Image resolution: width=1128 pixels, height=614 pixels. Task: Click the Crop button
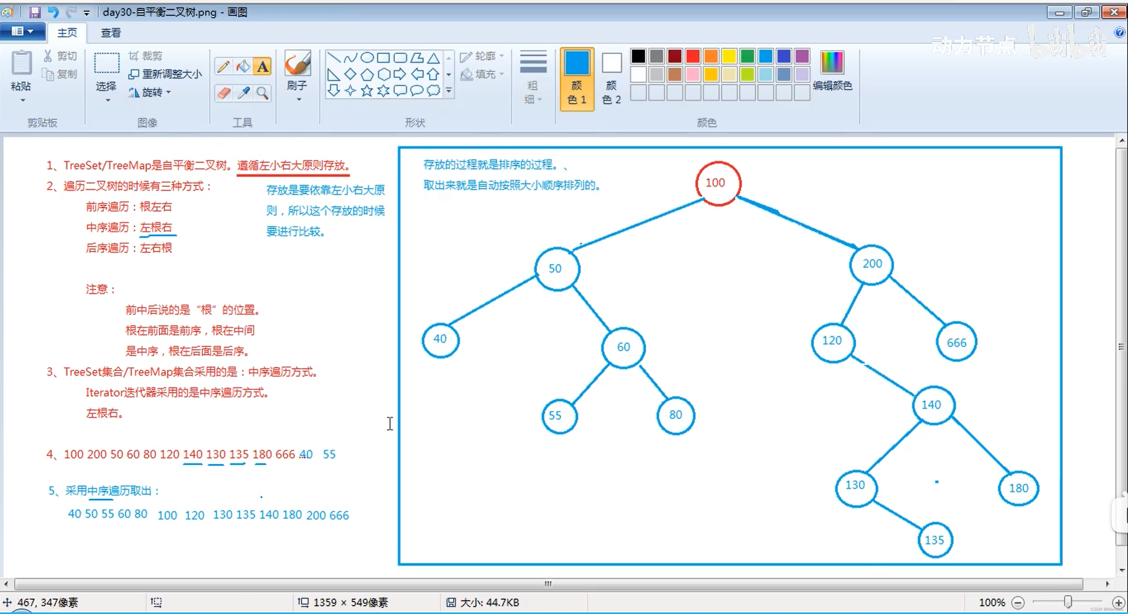point(145,56)
